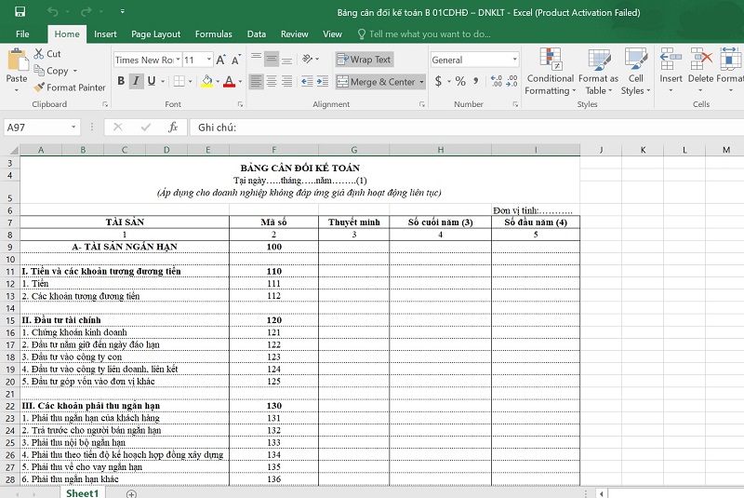Screen dimensions: 744x498
Task: Toggle Italic formatting off
Action: coord(137,82)
